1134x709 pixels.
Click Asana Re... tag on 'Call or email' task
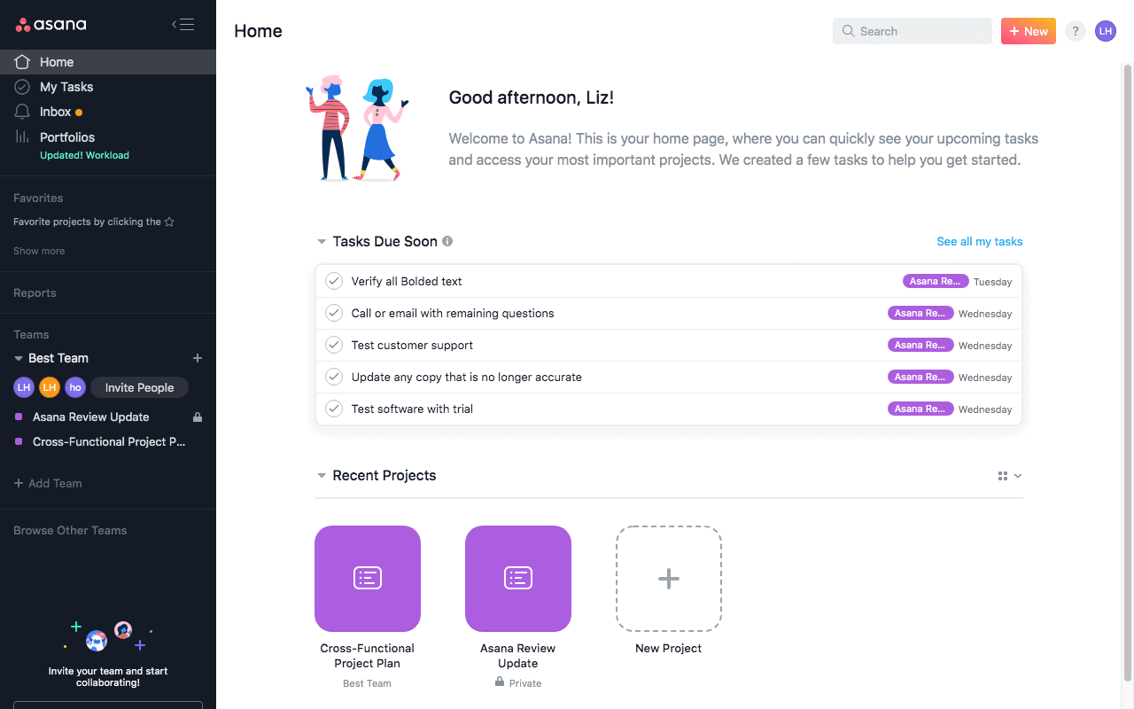[x=920, y=313]
